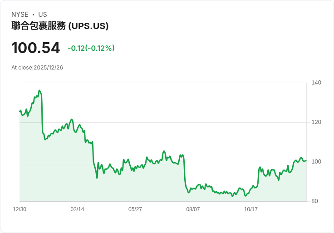Click the top gridline at the 140 level
Screen dimensions: 334x233
pos(163,83)
